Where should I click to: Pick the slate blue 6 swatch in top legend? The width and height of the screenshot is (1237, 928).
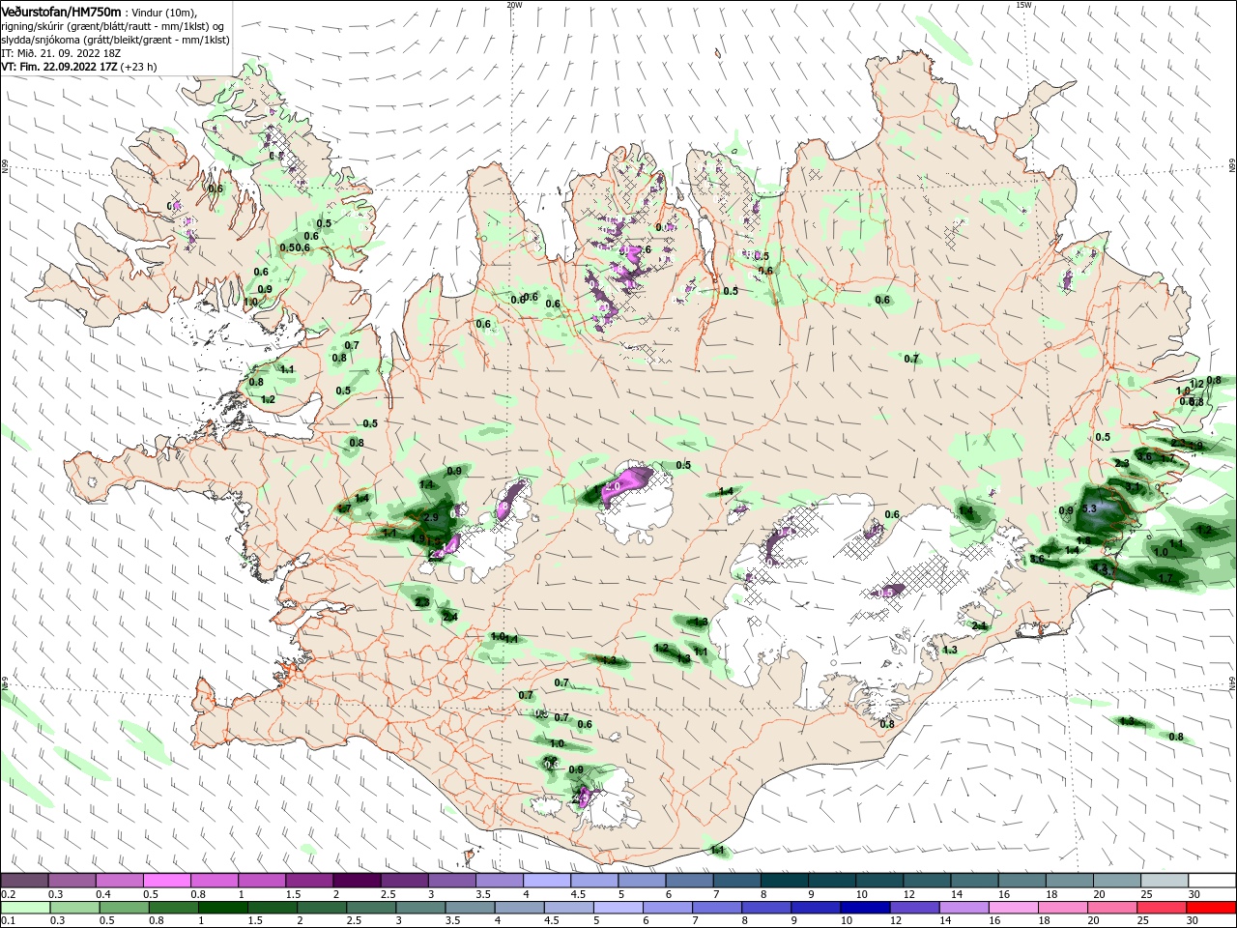click(688, 881)
